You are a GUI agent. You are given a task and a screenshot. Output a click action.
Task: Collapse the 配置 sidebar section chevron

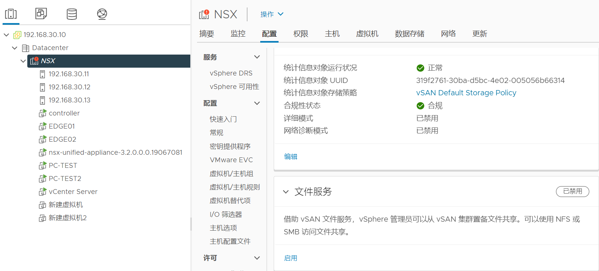point(257,104)
